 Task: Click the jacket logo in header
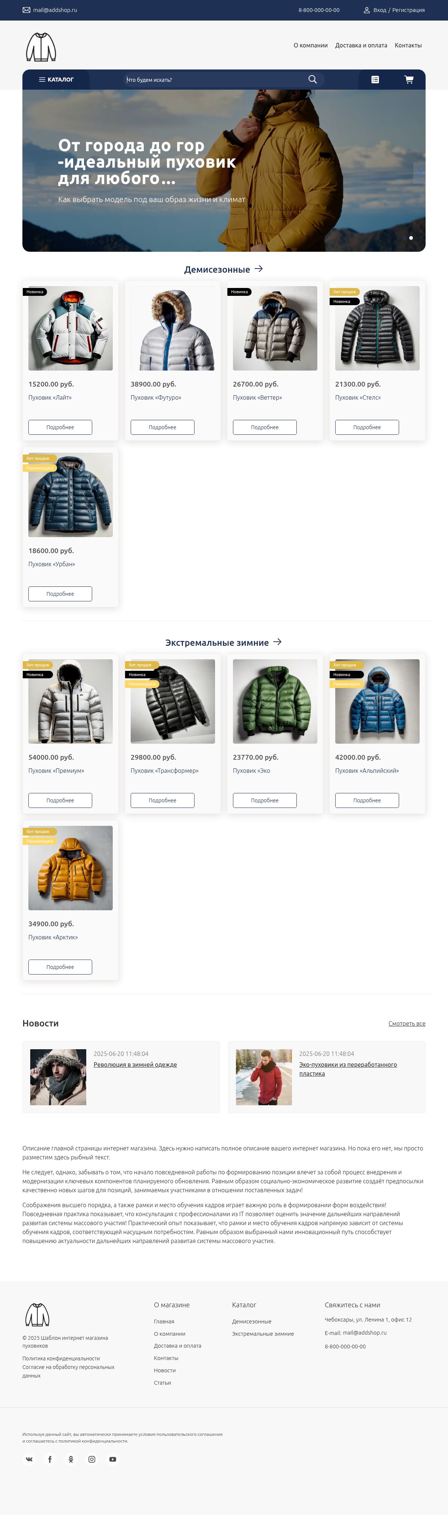tap(41, 47)
